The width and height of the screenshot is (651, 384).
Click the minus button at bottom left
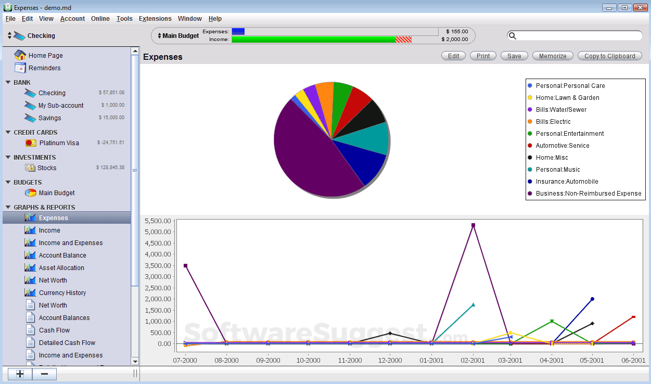pos(44,374)
